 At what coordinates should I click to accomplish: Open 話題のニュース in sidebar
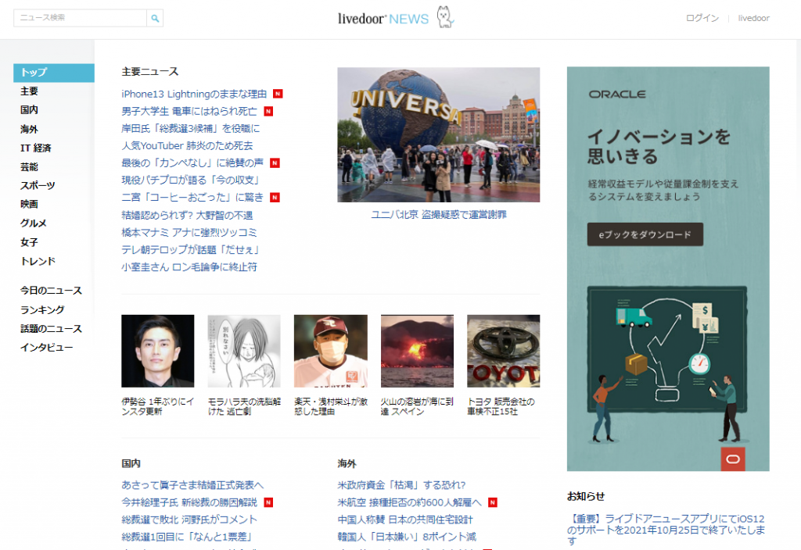coord(51,329)
